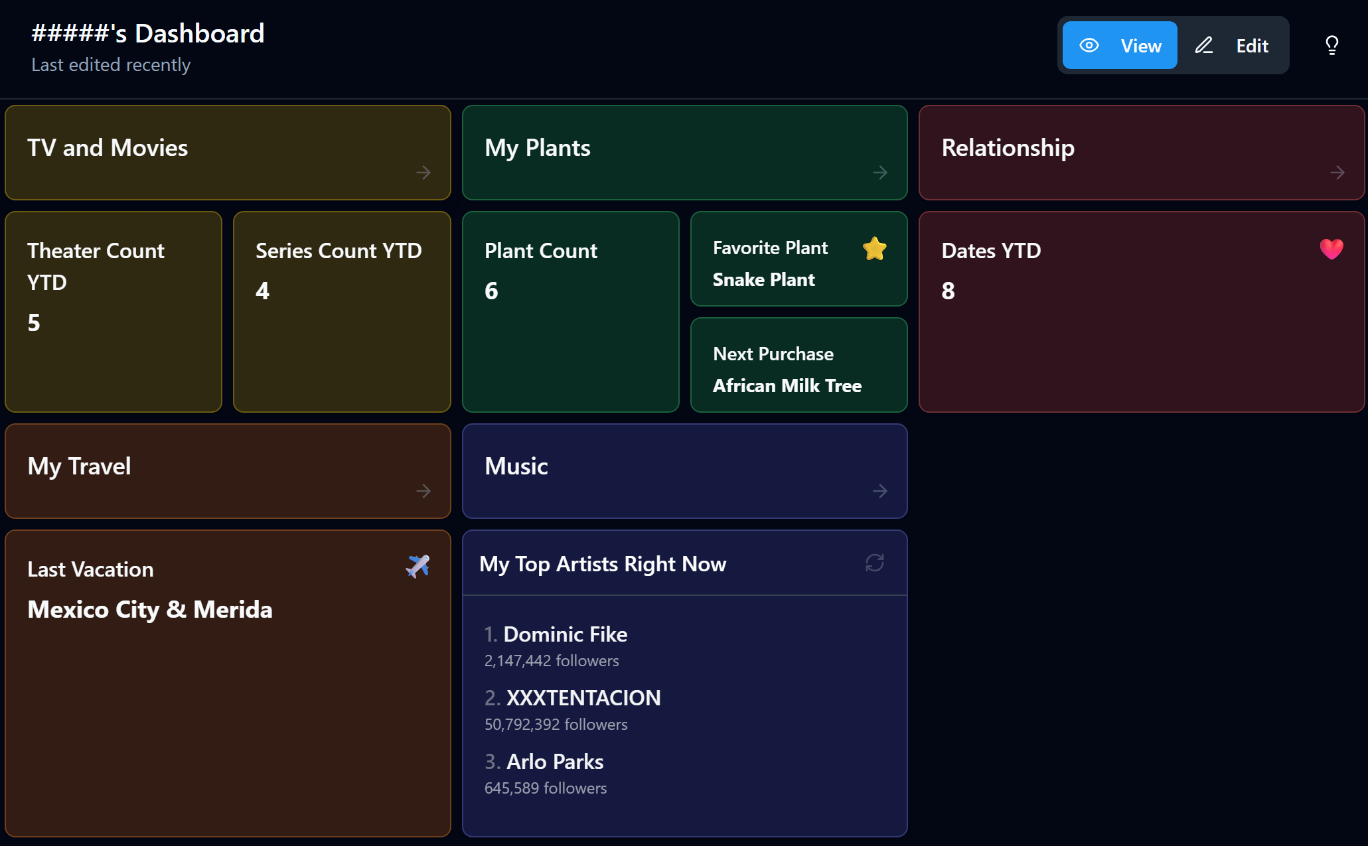Click the pencil icon beside Edit
Image resolution: width=1368 pixels, height=846 pixels.
pos(1204,45)
